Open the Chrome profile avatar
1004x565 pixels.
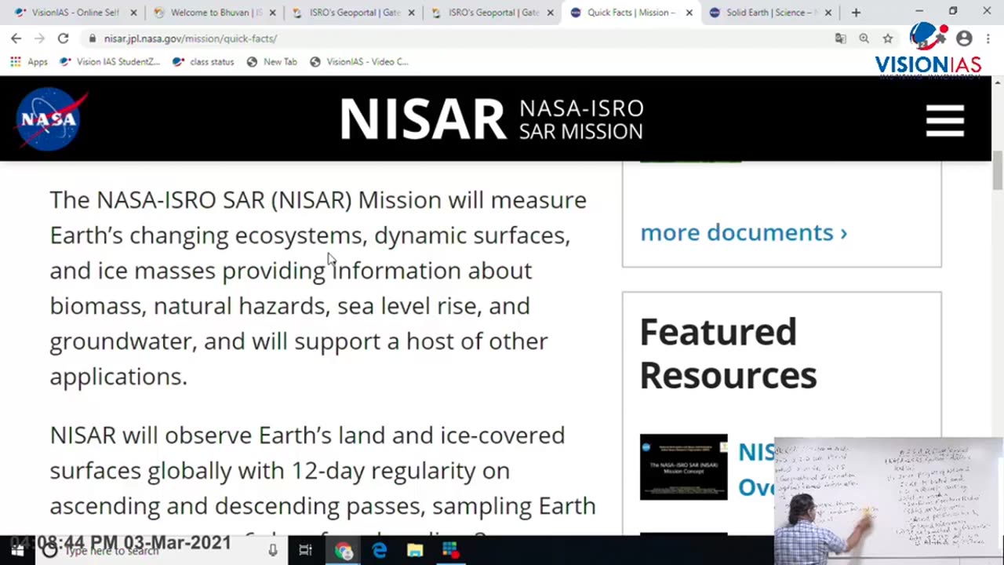(964, 38)
